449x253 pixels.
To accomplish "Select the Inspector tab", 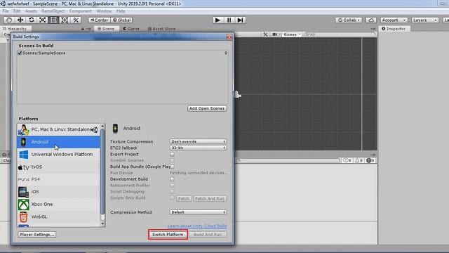I will 394,29.
